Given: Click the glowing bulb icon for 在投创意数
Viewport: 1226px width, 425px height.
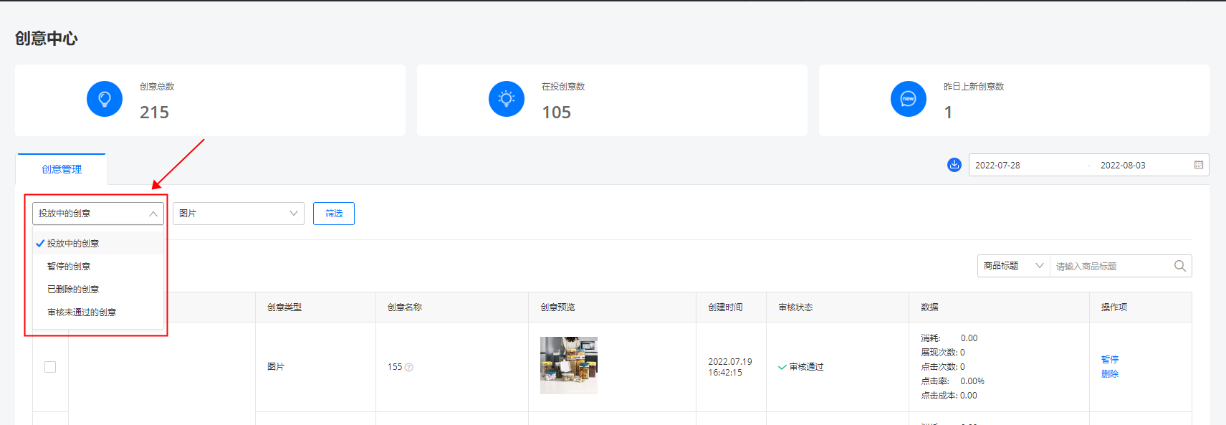Looking at the screenshot, I should tap(507, 99).
